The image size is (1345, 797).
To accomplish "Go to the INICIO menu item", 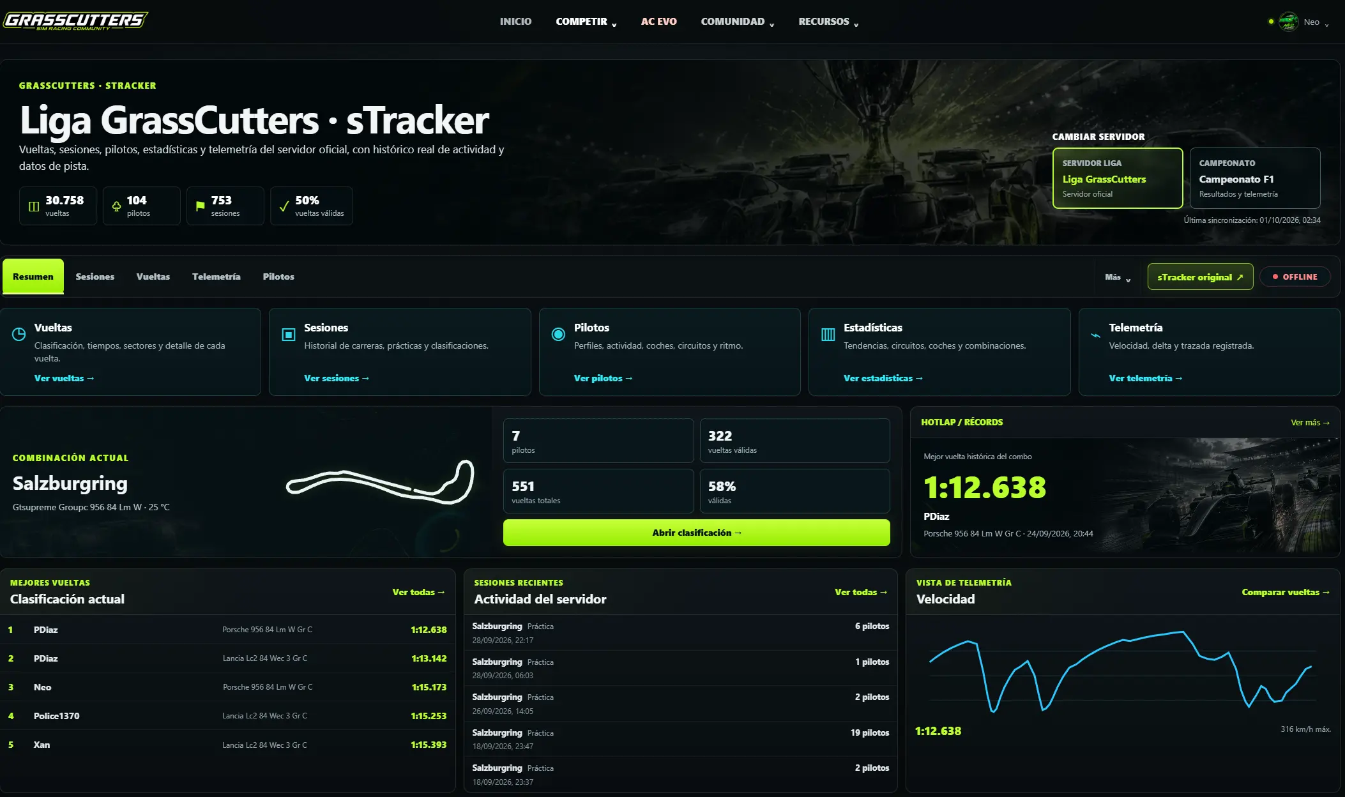I will (x=515, y=22).
